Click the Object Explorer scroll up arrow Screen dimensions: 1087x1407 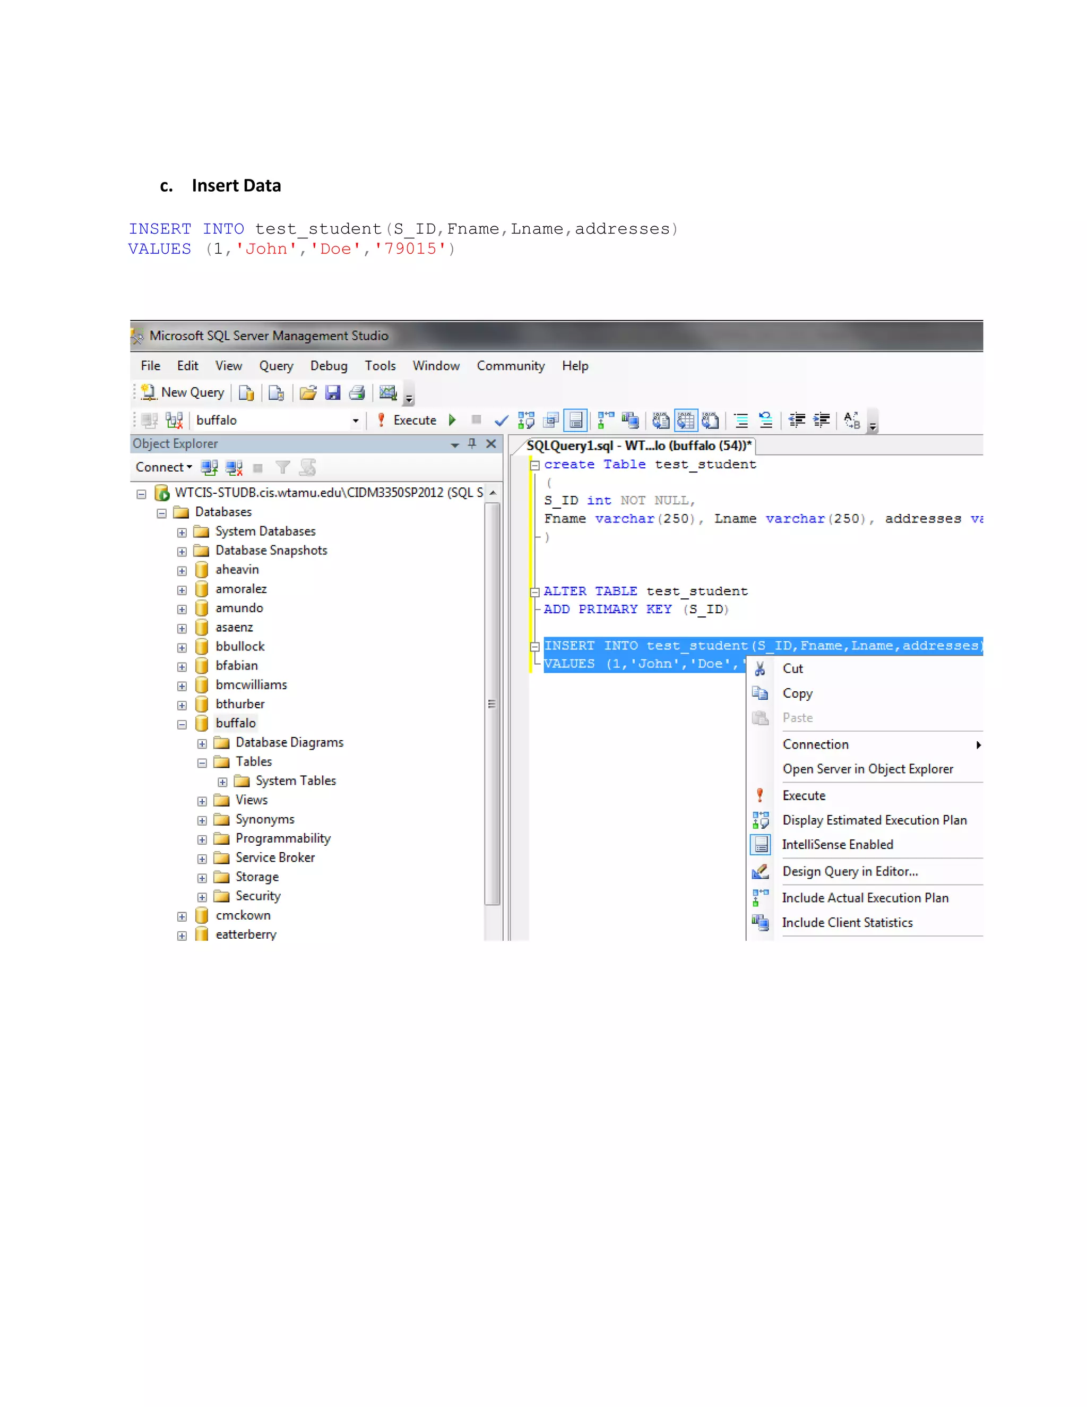pos(493,493)
